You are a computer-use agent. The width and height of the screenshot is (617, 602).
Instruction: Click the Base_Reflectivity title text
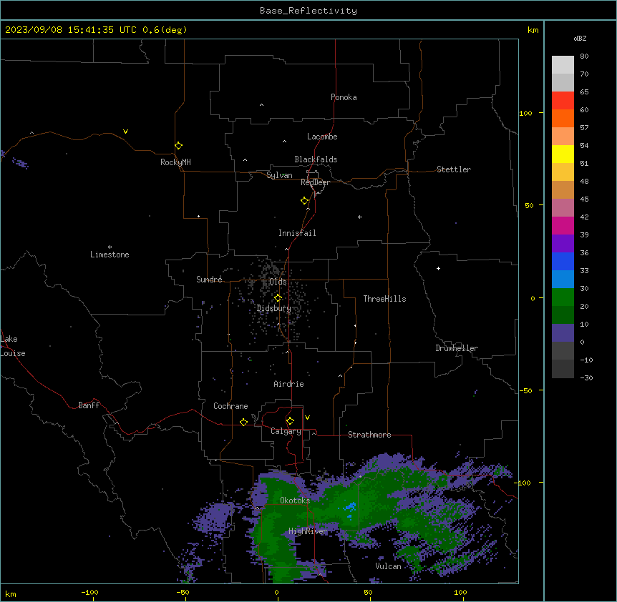click(x=308, y=11)
